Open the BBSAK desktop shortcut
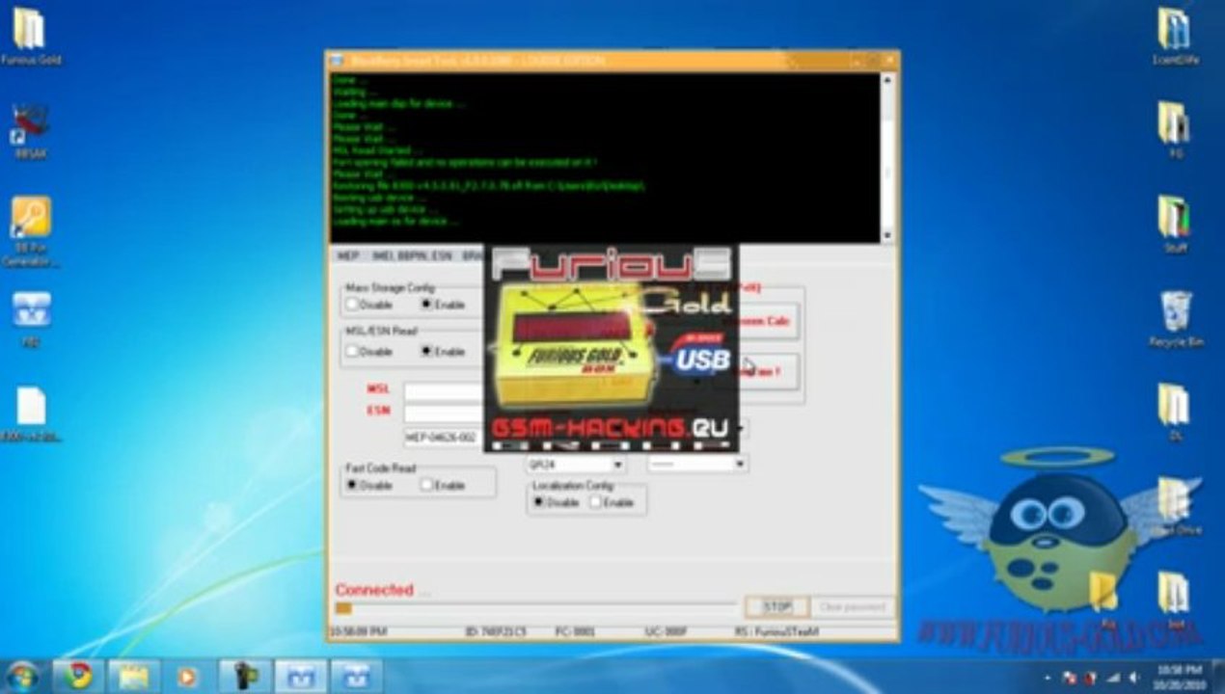The image size is (1225, 694). click(x=30, y=130)
